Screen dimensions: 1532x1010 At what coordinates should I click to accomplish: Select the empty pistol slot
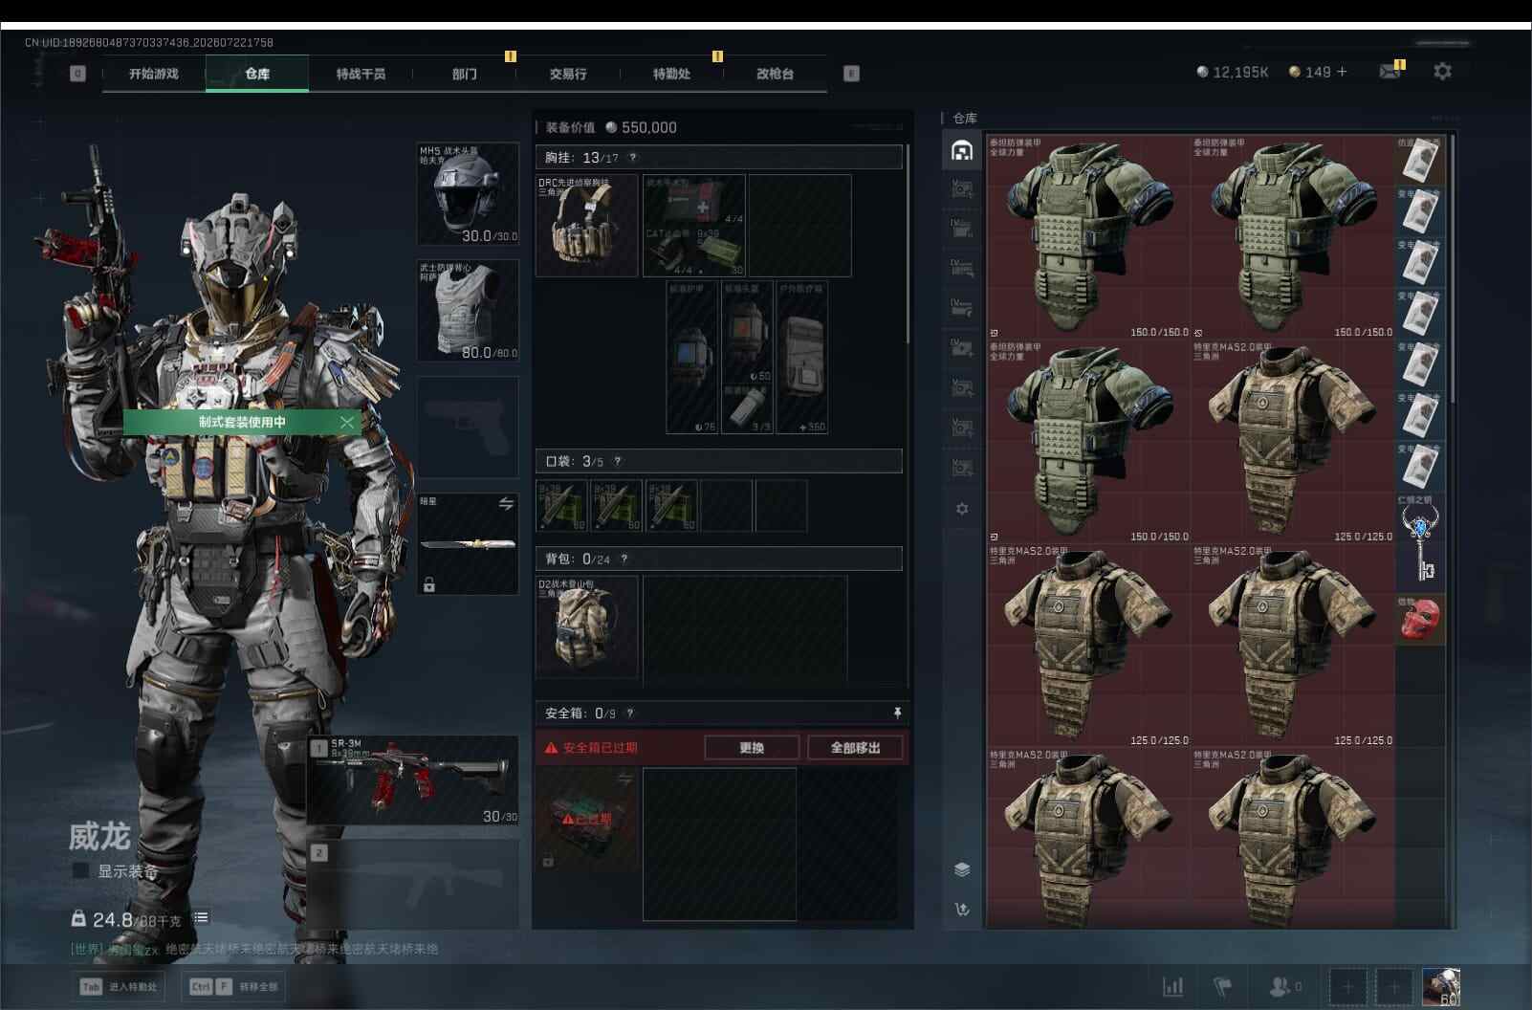(x=469, y=428)
